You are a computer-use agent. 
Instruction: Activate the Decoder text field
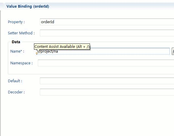click(107, 92)
